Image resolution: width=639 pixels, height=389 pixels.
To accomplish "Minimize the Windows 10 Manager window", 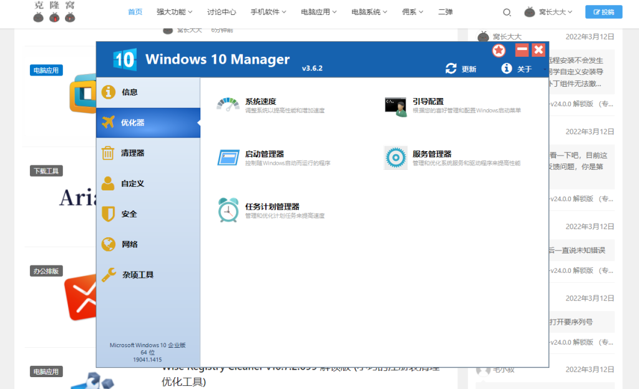I will [x=522, y=50].
